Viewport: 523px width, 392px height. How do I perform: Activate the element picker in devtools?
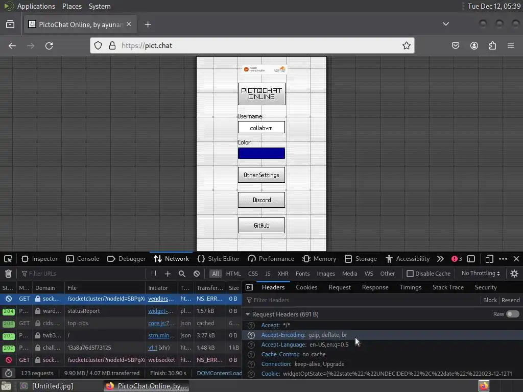[x=8, y=259]
